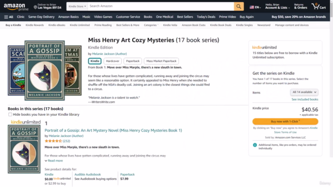The height and width of the screenshot is (187, 333).
Task: Open the shopping Cart icon
Action: [318, 6]
